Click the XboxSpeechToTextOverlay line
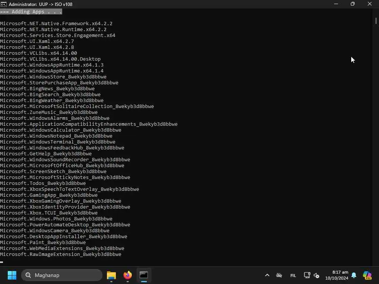The width and height of the screenshot is (379, 284). 70,189
